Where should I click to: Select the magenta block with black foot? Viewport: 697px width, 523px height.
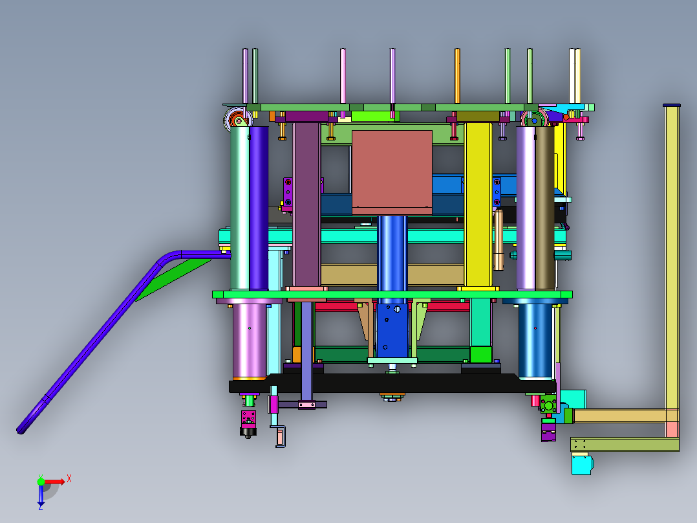[x=248, y=424]
